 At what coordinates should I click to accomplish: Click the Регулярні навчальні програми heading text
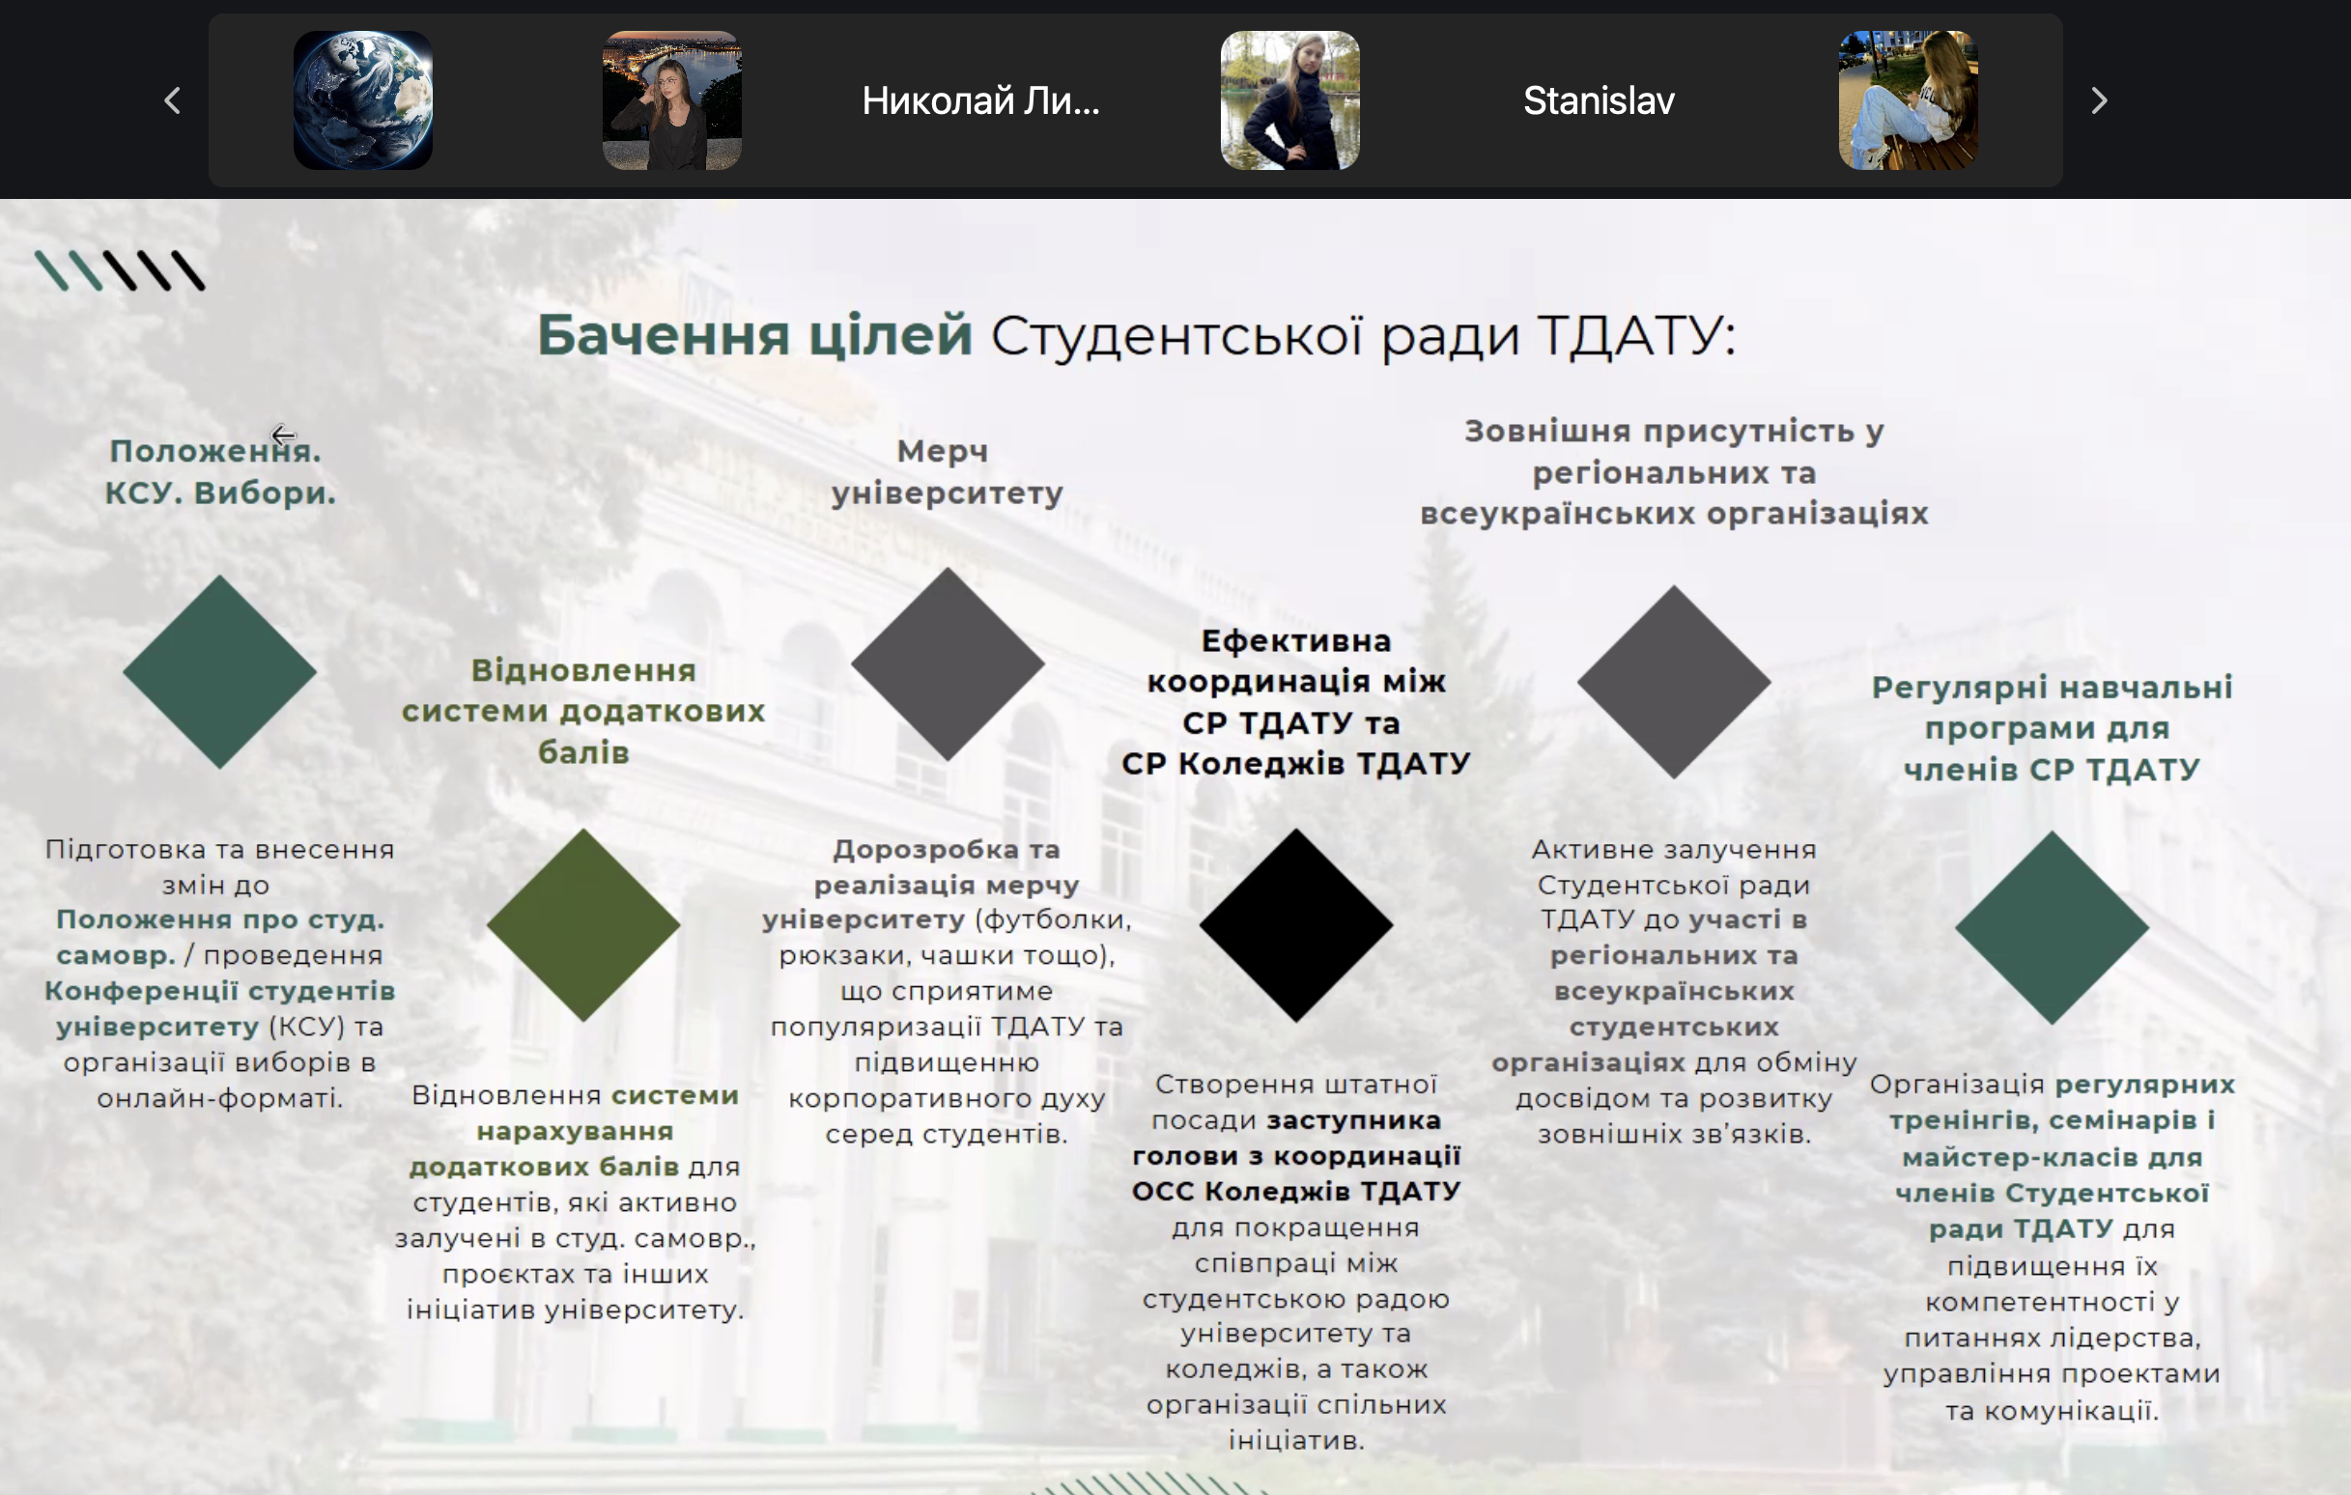tap(2052, 727)
